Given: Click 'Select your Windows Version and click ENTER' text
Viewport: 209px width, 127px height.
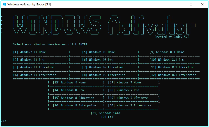Looking at the screenshot, I should (50, 45).
